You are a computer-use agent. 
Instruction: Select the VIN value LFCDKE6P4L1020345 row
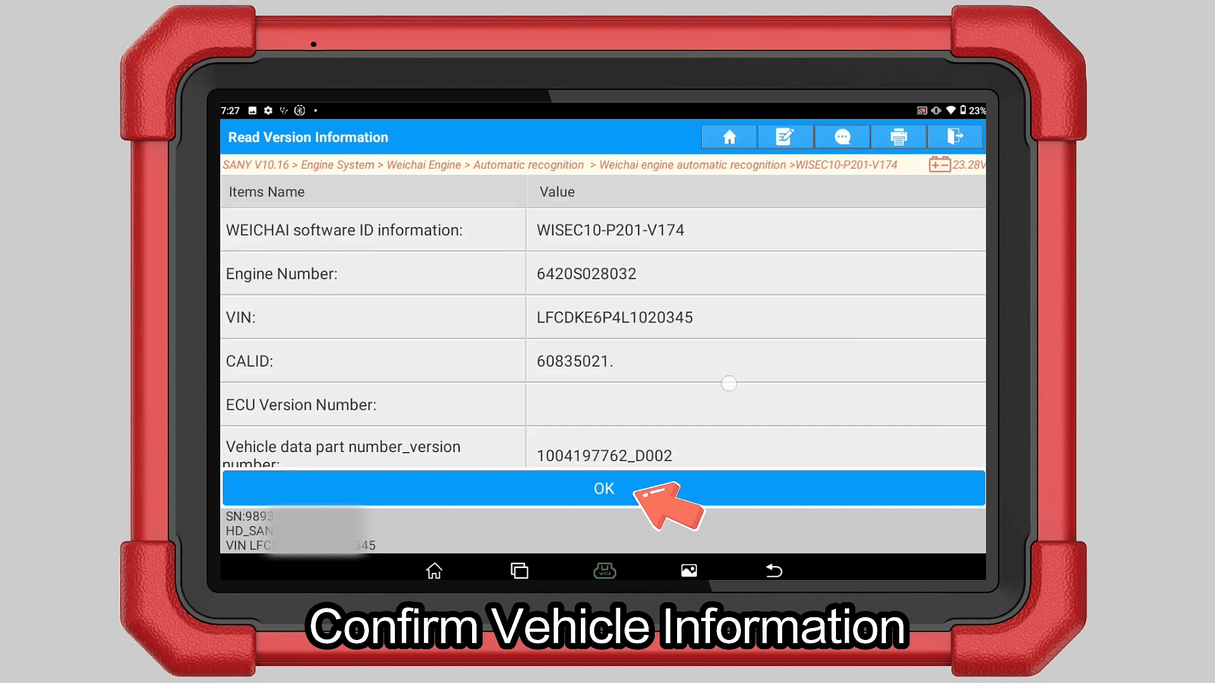pyautogui.click(x=615, y=317)
